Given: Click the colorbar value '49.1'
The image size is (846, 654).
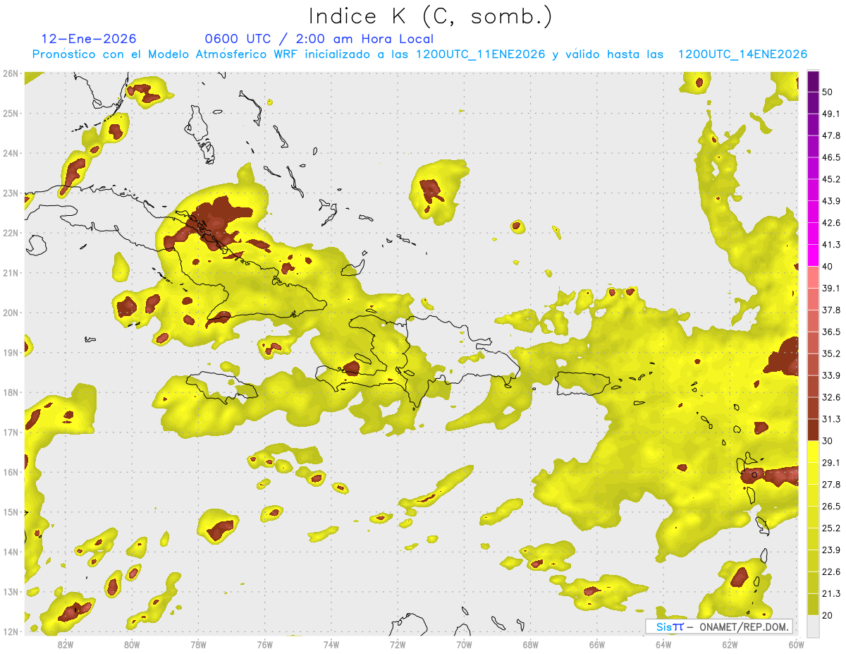Looking at the screenshot, I should point(830,114).
